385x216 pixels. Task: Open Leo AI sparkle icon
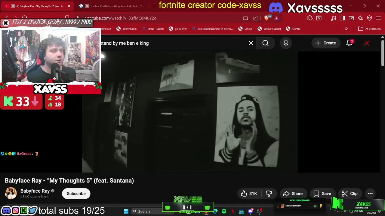(360, 18)
